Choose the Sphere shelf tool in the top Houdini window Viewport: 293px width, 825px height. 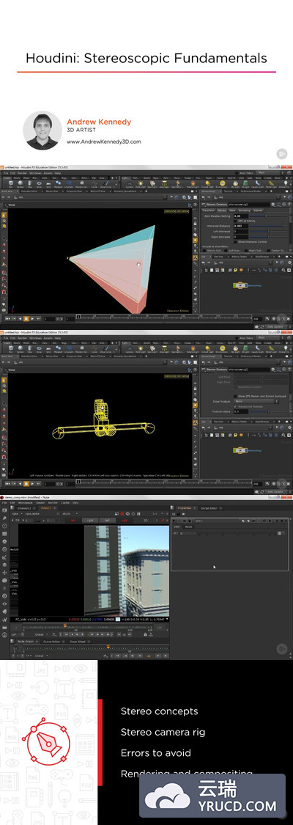[20, 183]
